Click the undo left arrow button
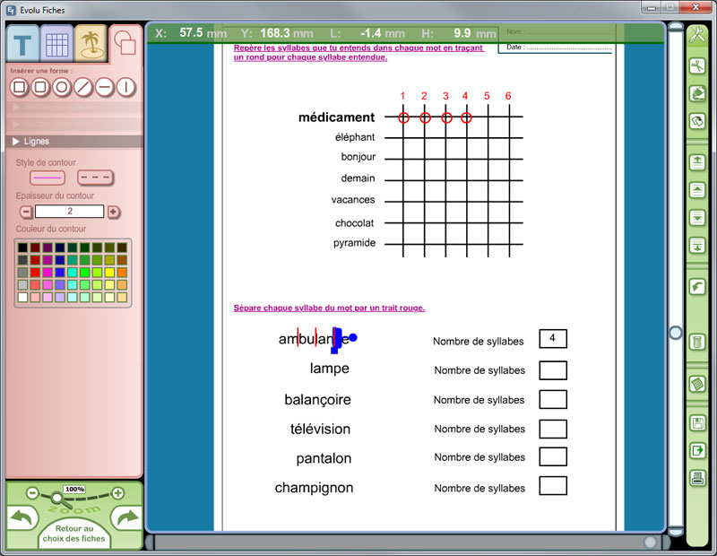Image resolution: width=717 pixels, height=556 pixels. [x=22, y=518]
